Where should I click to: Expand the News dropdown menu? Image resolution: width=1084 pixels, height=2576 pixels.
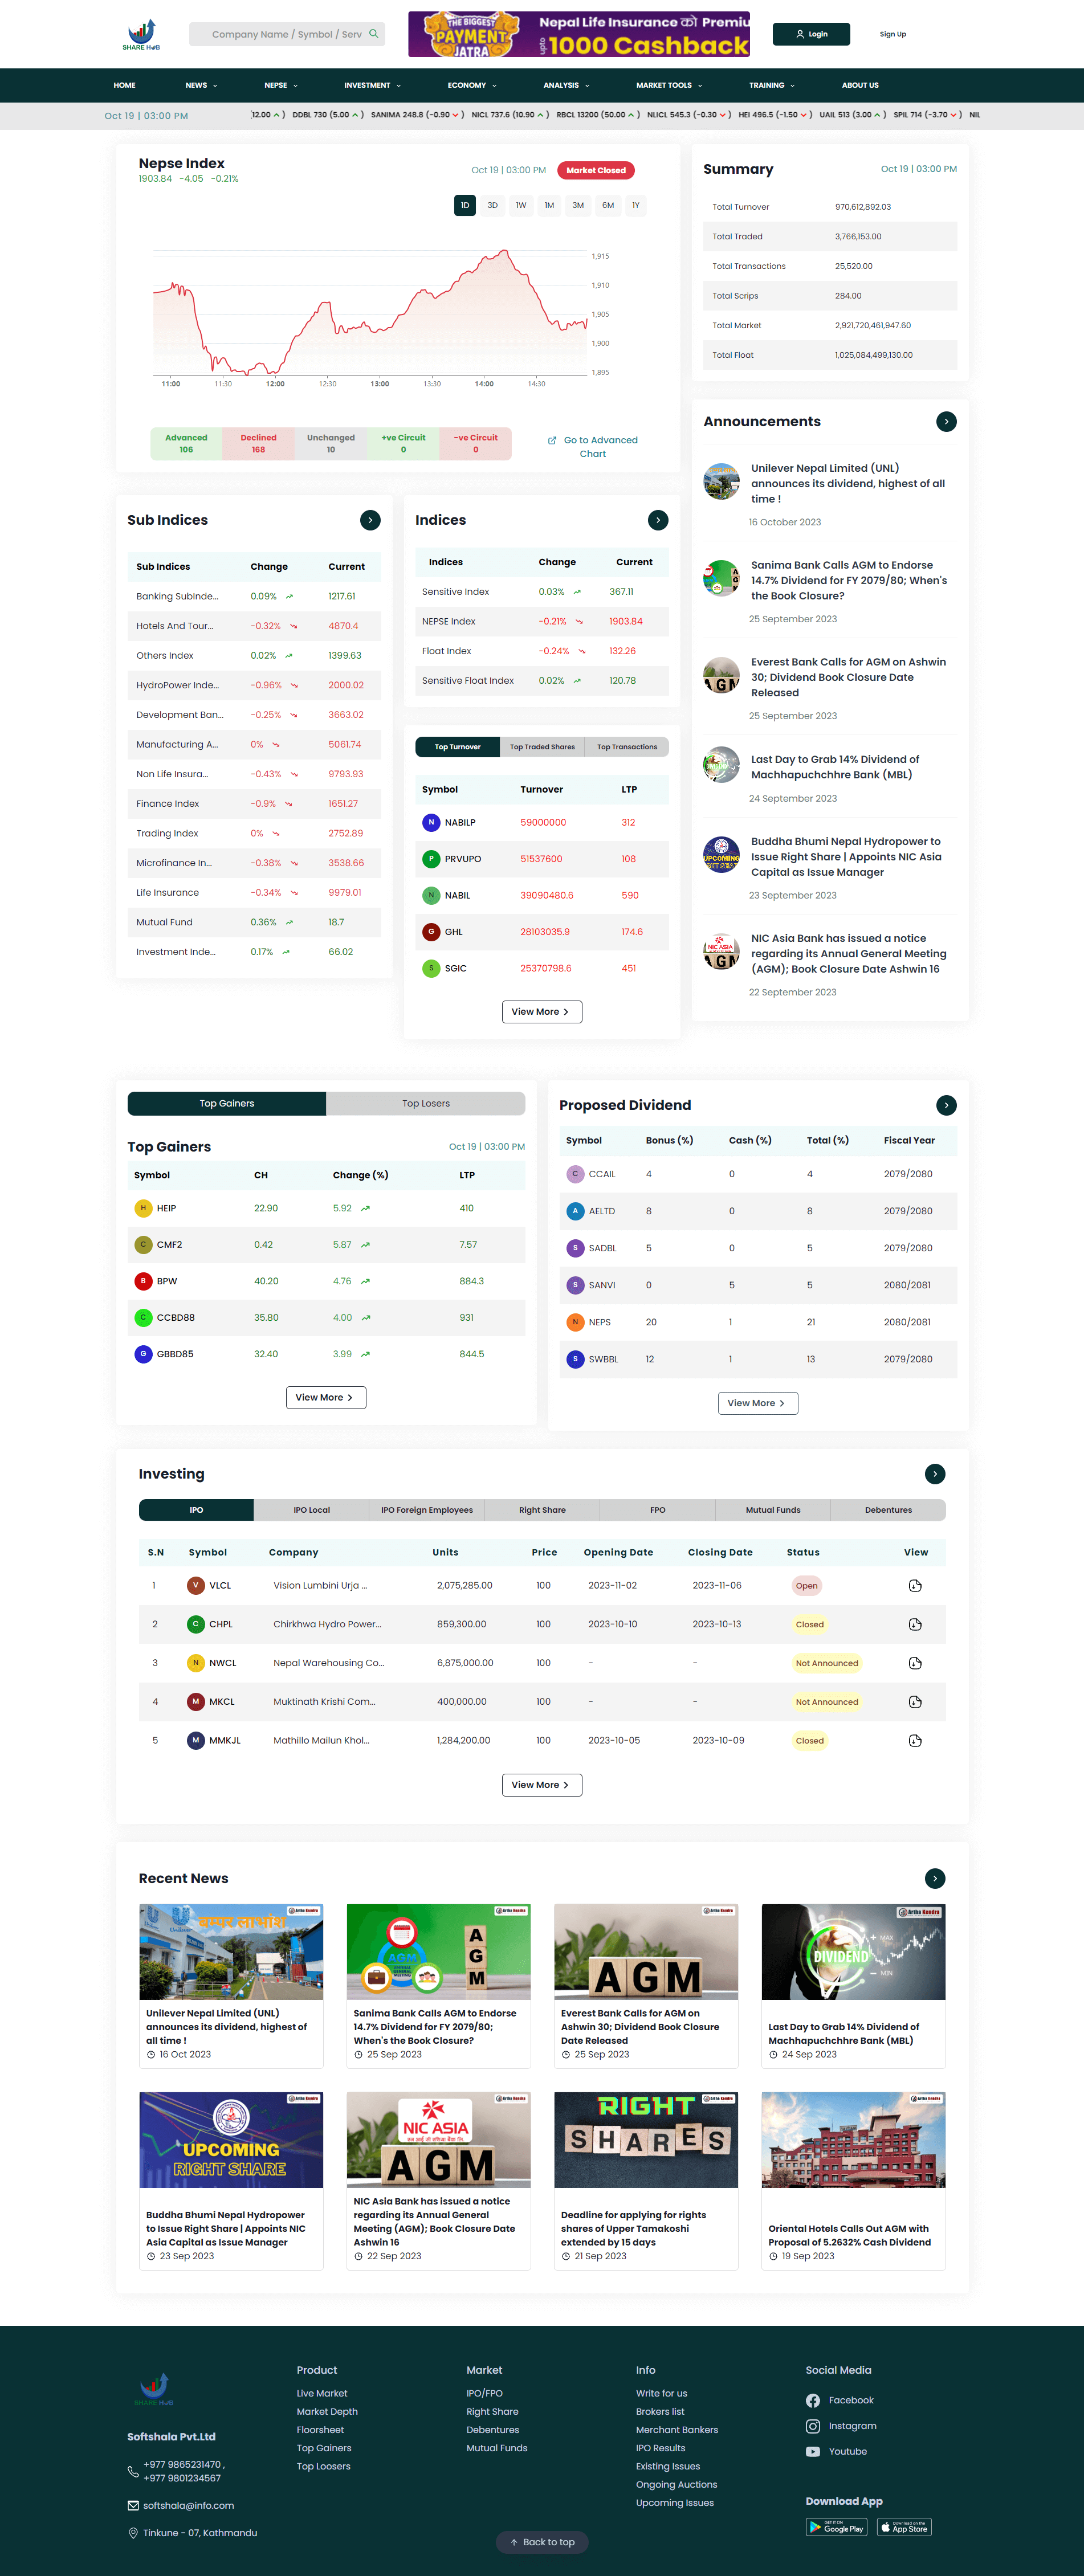(x=201, y=85)
